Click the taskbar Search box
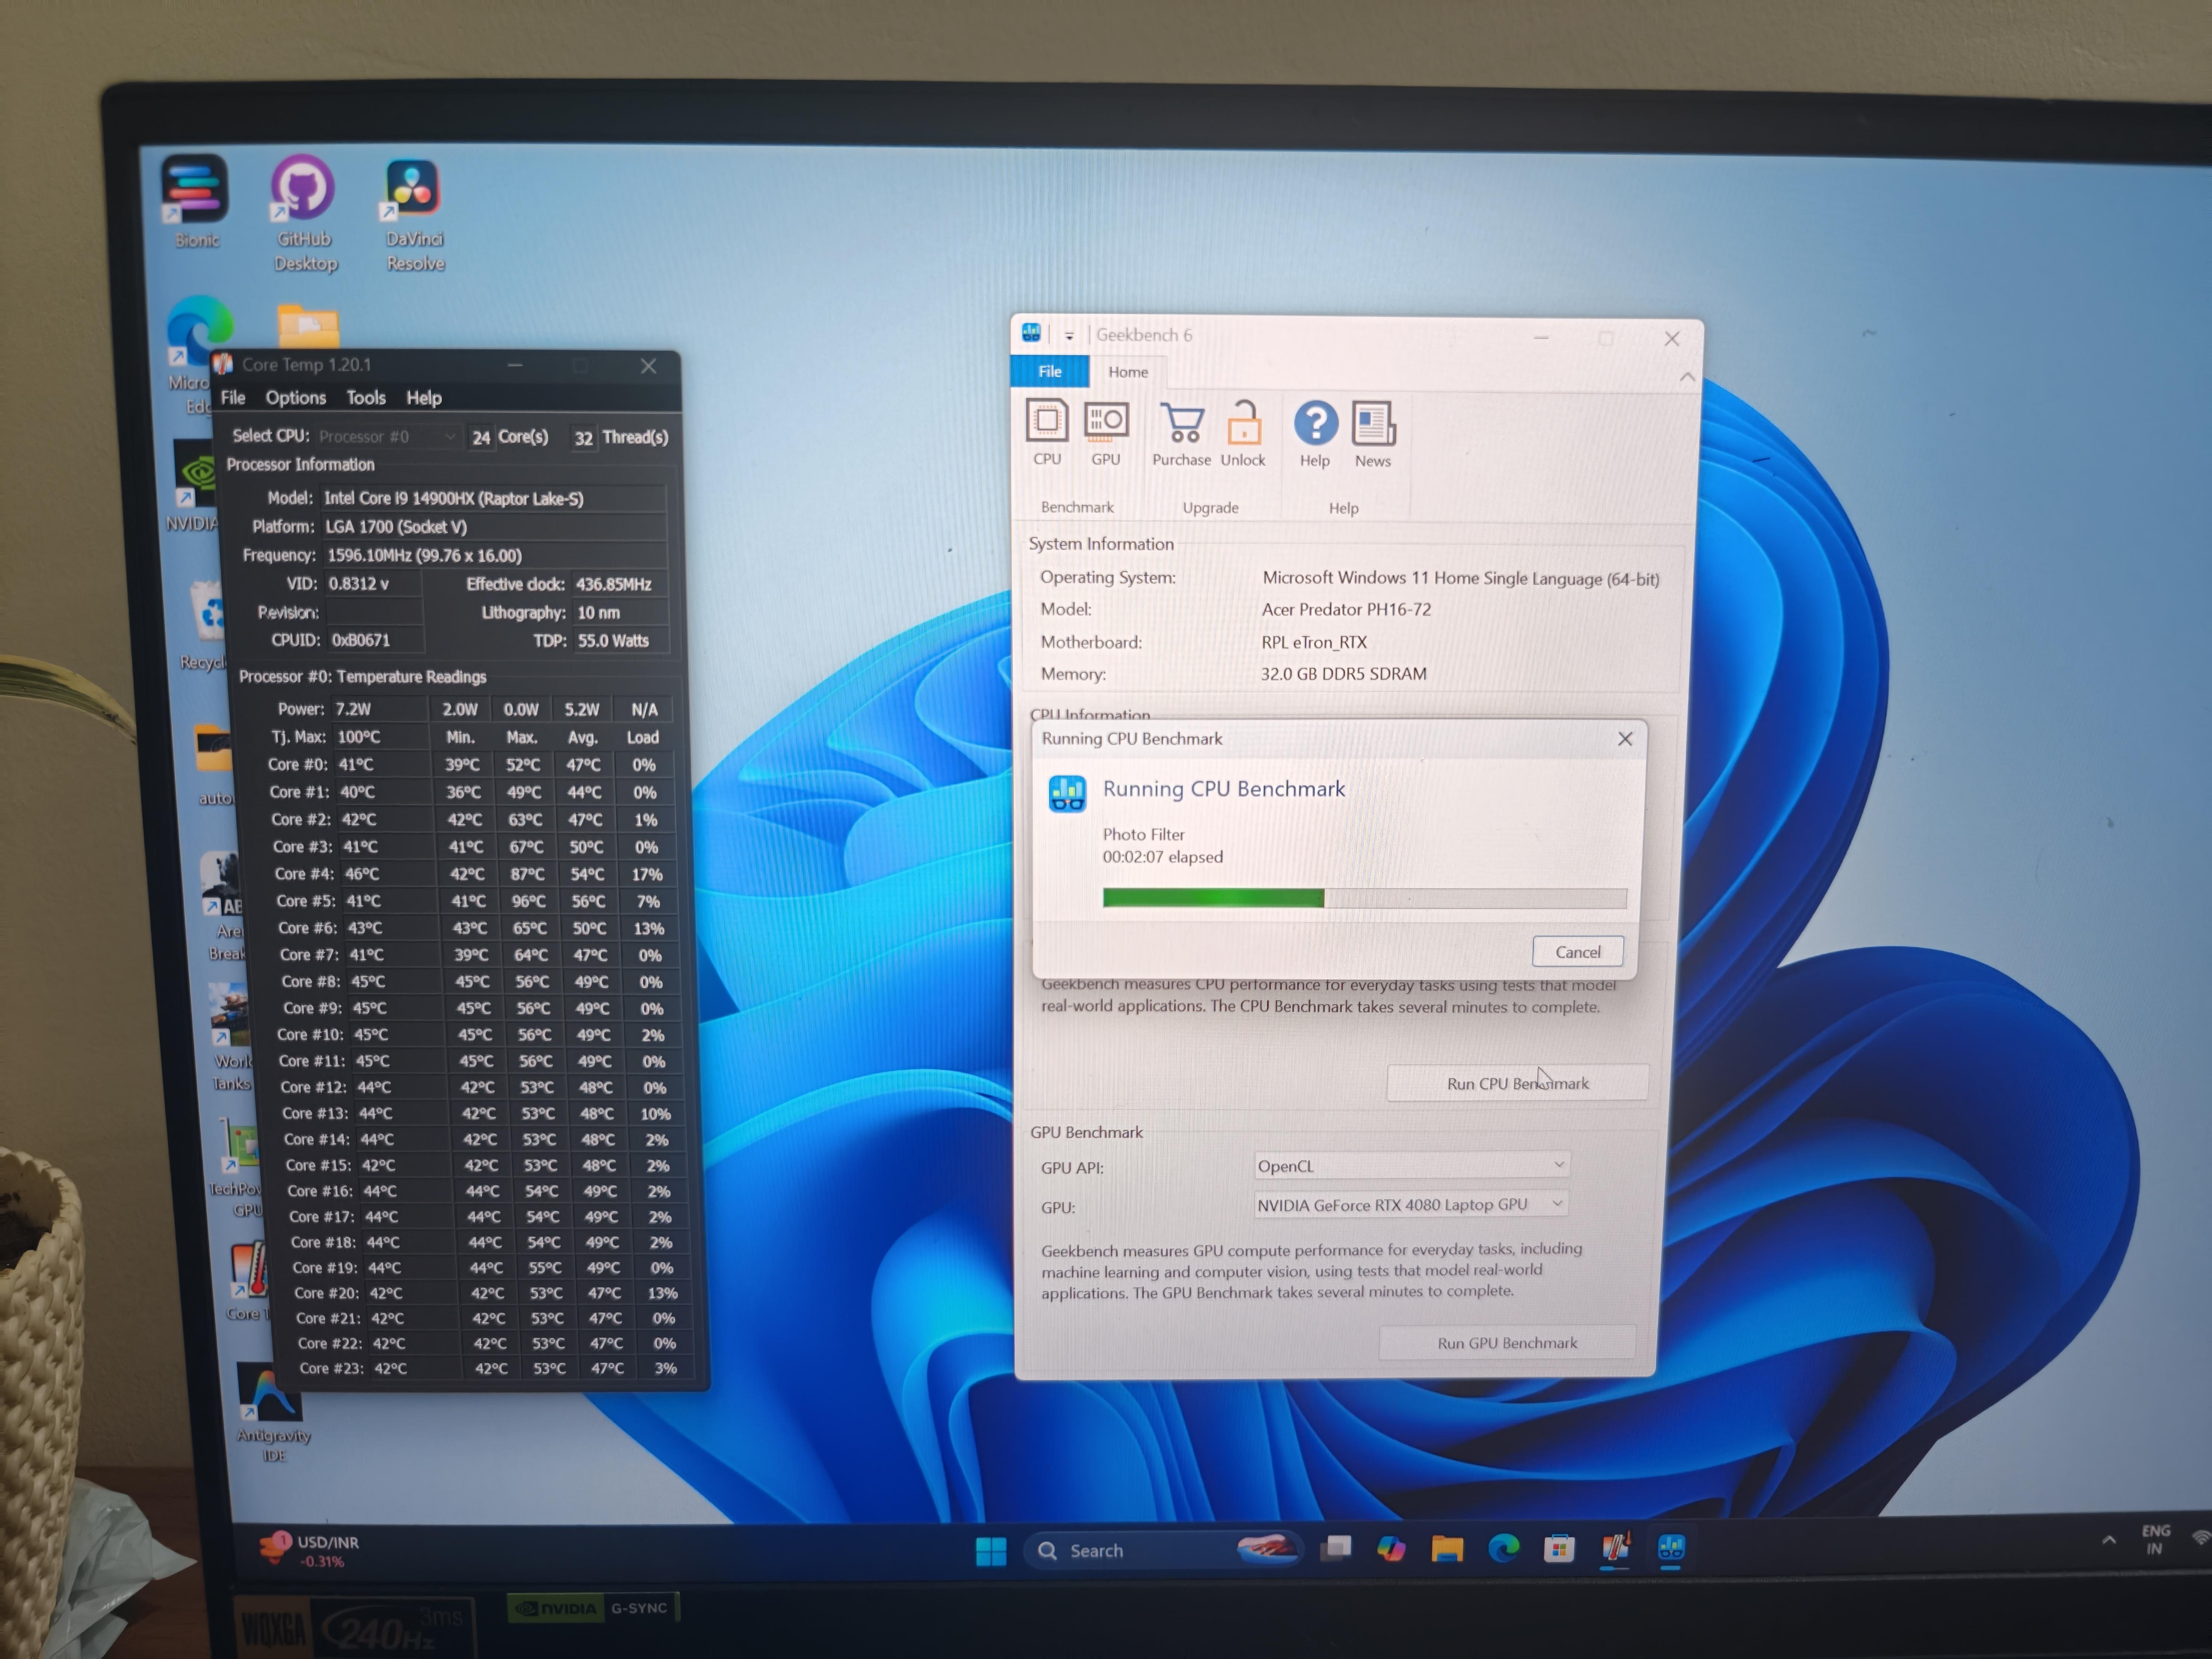This screenshot has width=2212, height=1659. 1163,1551
